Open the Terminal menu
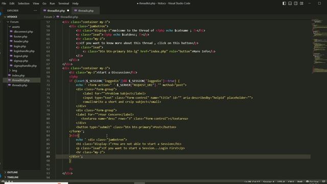327x184 pixels. click(x=63, y=4)
